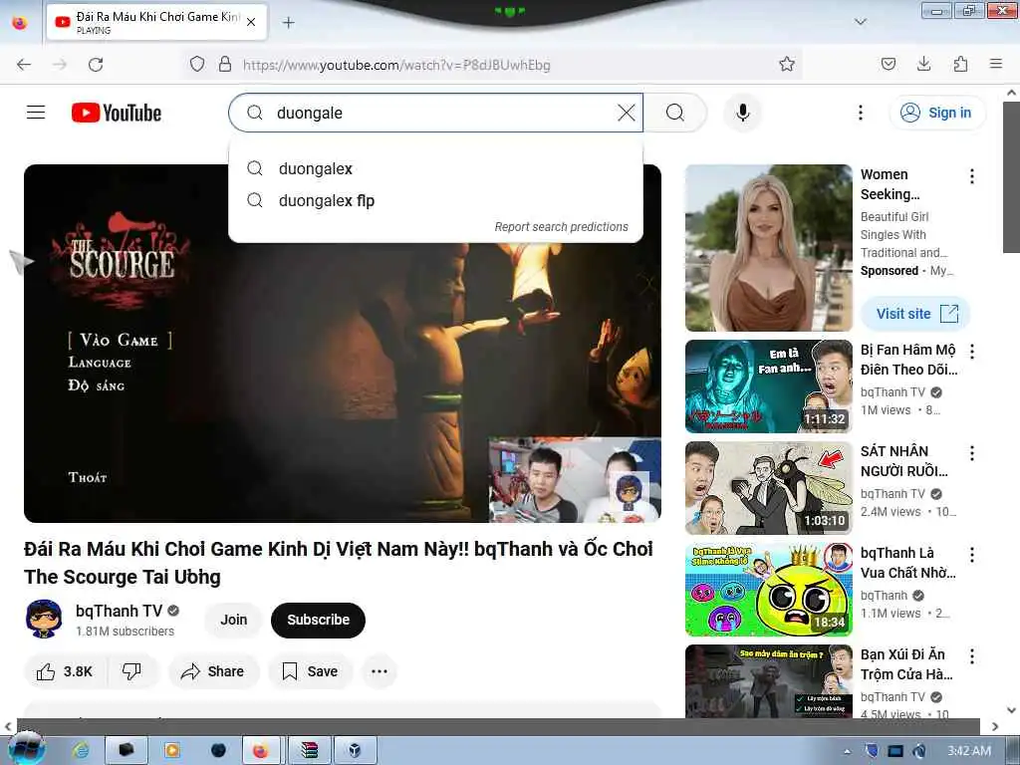This screenshot has width=1020, height=765.
Task: Reload the page in Firefox
Action: (x=96, y=65)
